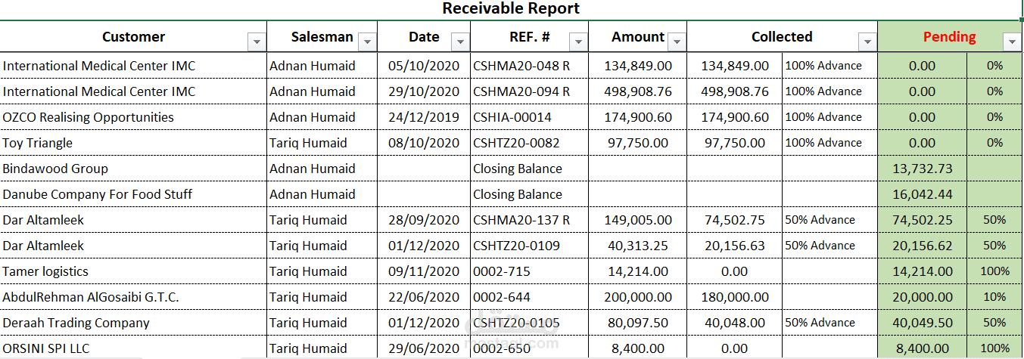Open the Salesman column filter dropdown

pos(367,42)
